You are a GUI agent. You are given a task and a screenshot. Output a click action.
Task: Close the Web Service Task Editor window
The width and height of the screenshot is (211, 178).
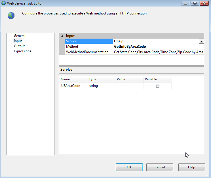click(204, 3)
